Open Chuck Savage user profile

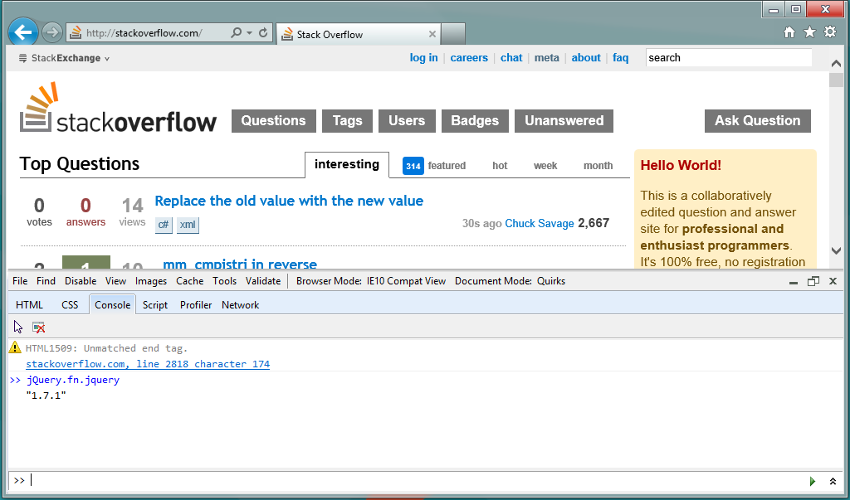[540, 224]
